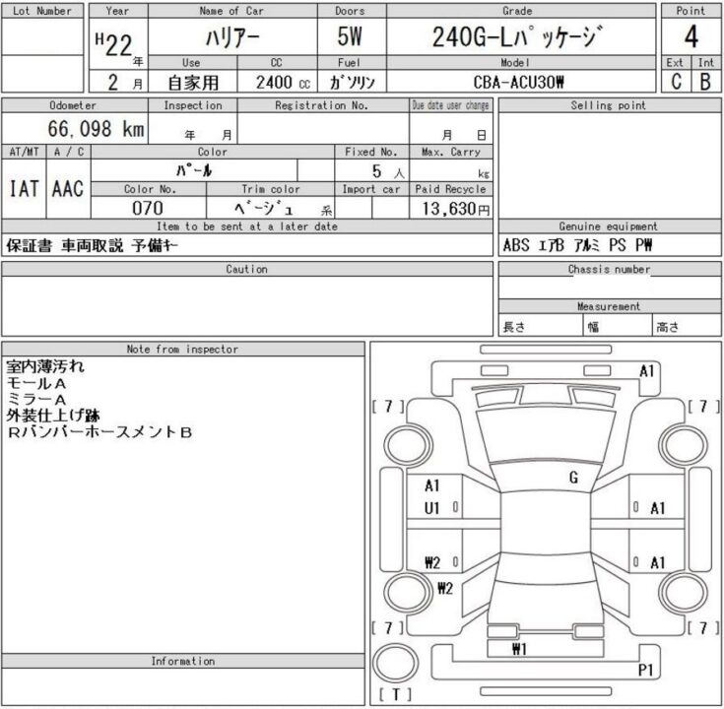Click the inspector note モールA

point(36,384)
